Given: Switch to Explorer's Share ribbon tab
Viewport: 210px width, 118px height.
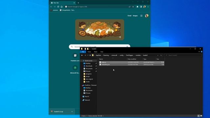Looking at the screenshot, I should point(95,52).
